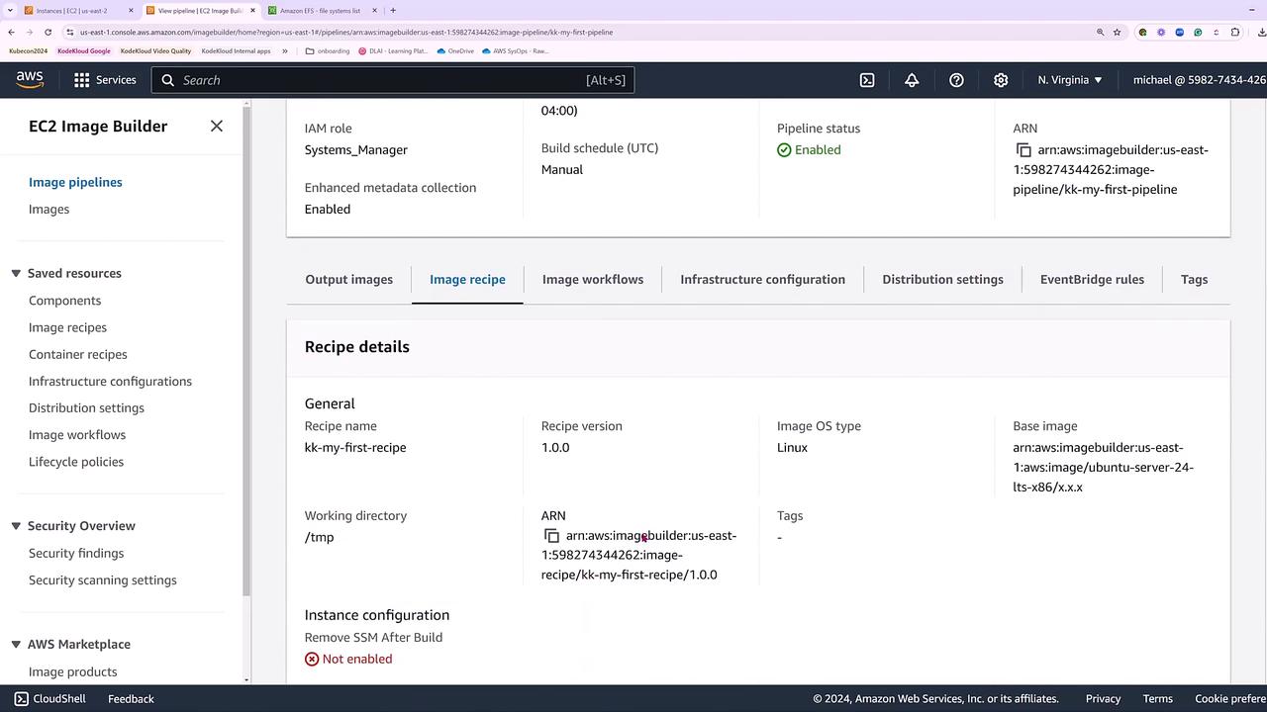This screenshot has height=712, width=1267.
Task: Collapse the Security Overview section
Action: pos(16,526)
